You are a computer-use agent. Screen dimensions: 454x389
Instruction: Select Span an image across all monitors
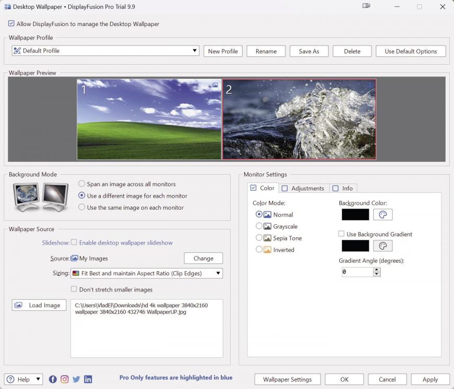81,184
